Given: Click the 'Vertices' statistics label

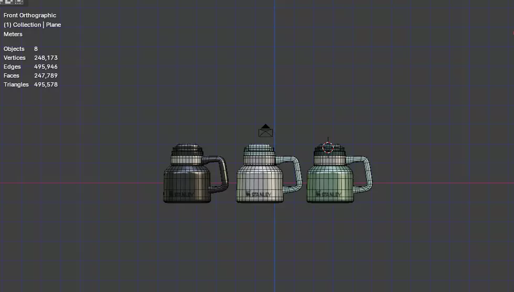Looking at the screenshot, I should 15,58.
